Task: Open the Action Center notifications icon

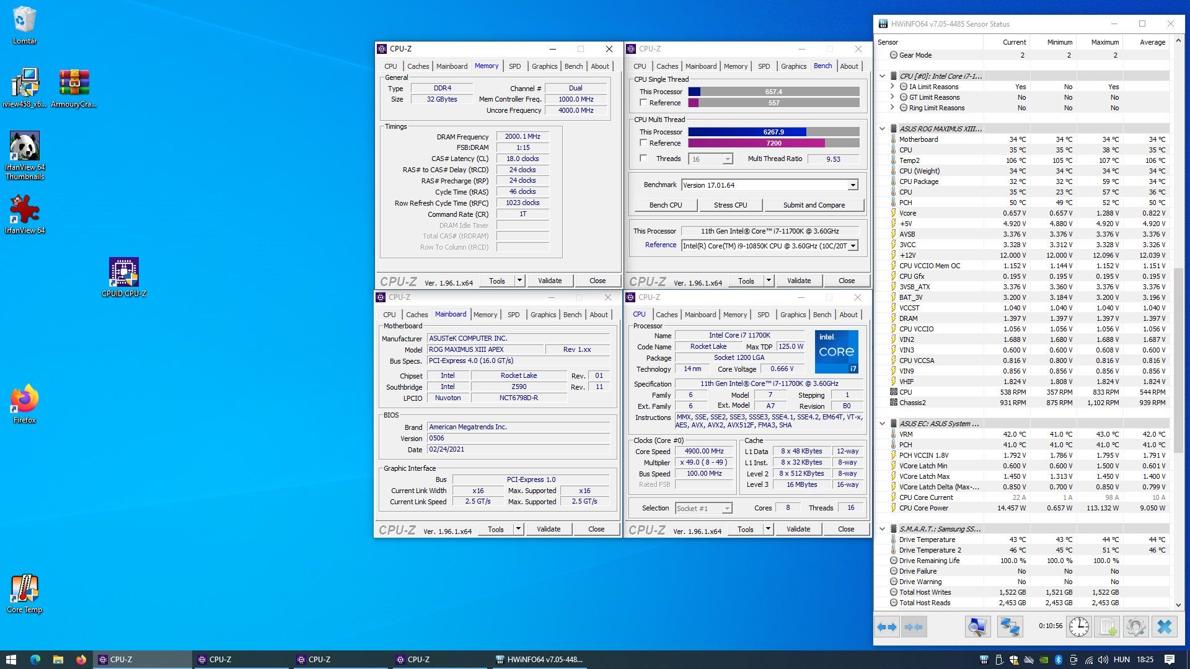Action: 1170,660
